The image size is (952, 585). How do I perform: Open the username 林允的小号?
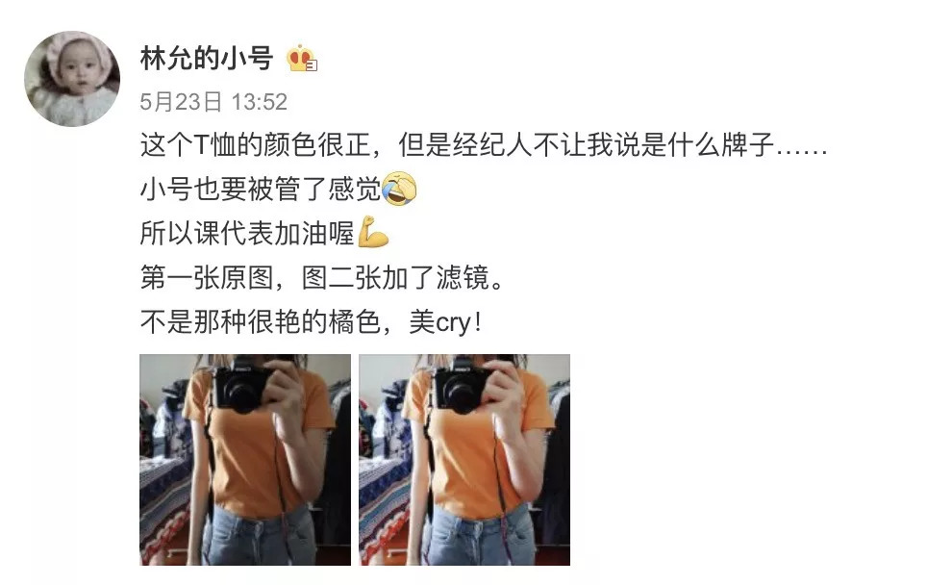click(207, 59)
